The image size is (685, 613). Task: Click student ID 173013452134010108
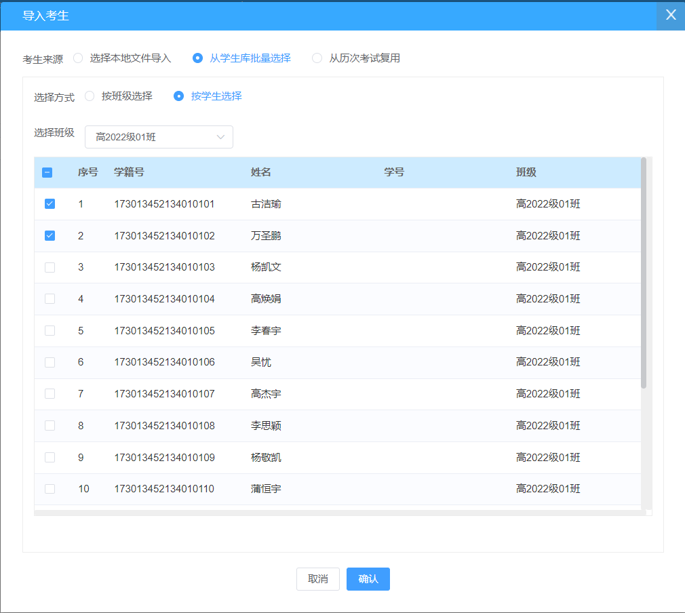pyautogui.click(x=164, y=426)
